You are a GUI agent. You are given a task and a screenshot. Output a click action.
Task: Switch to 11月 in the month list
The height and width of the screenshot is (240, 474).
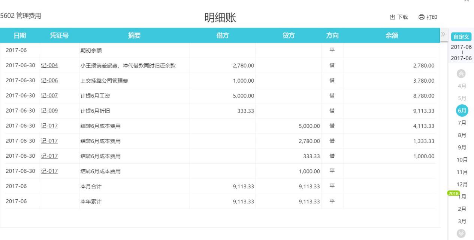click(462, 172)
